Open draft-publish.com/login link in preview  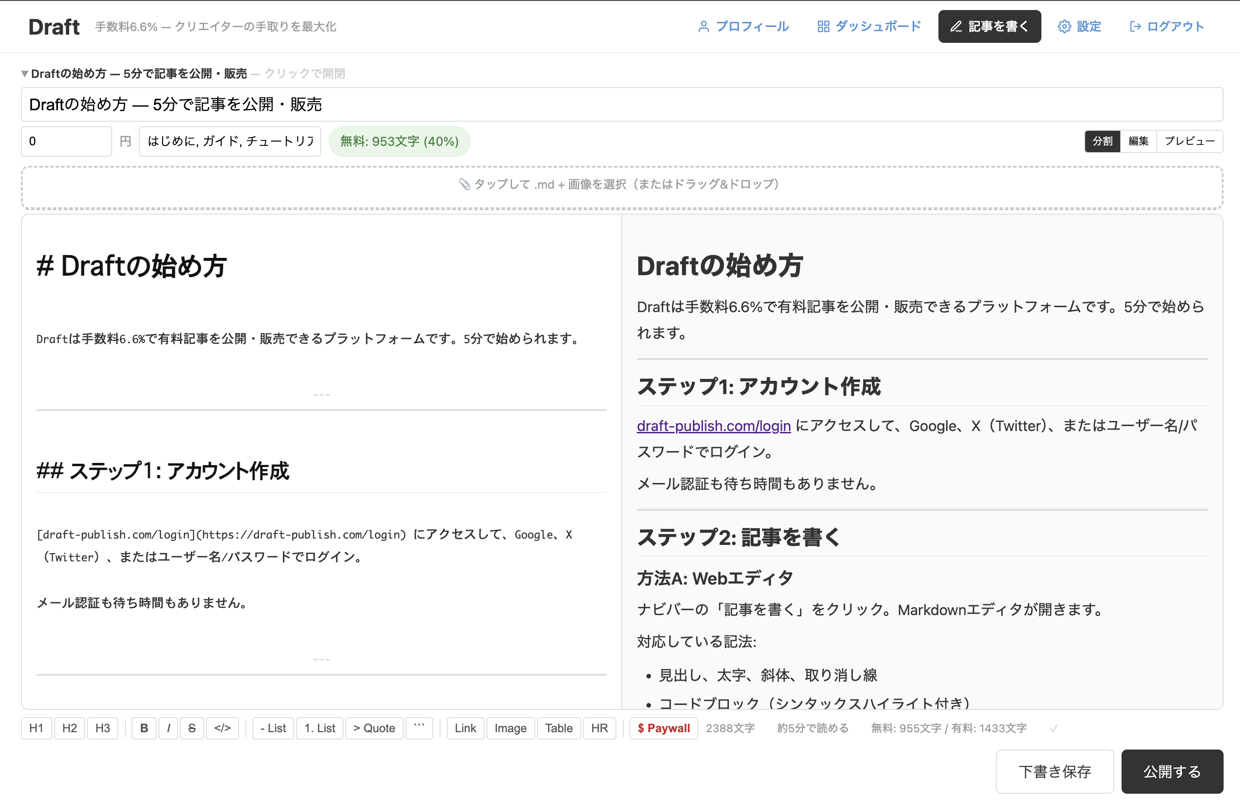(714, 426)
